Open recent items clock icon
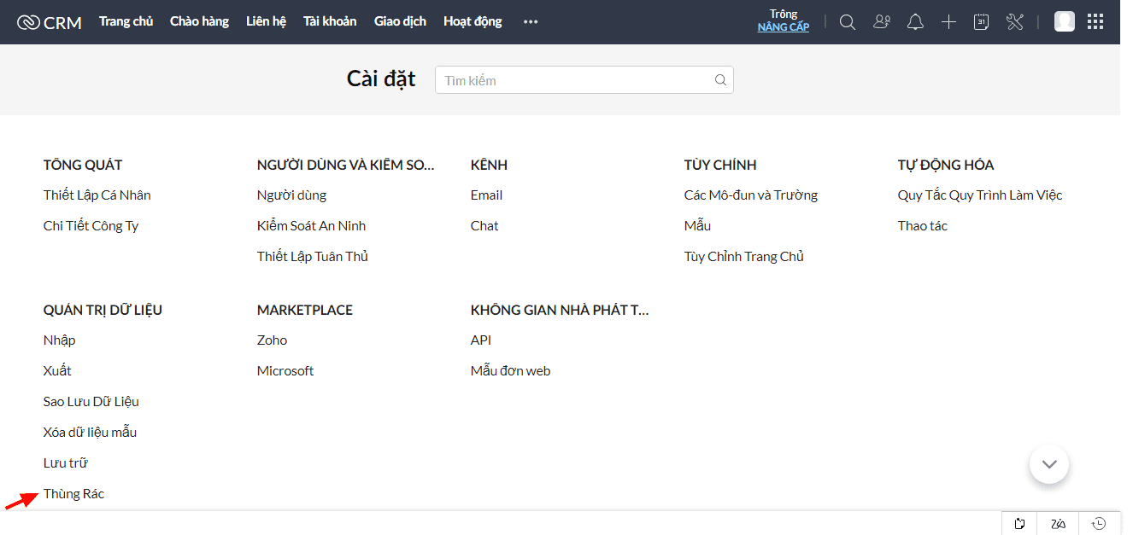The height and width of the screenshot is (535, 1133). pos(1099,523)
